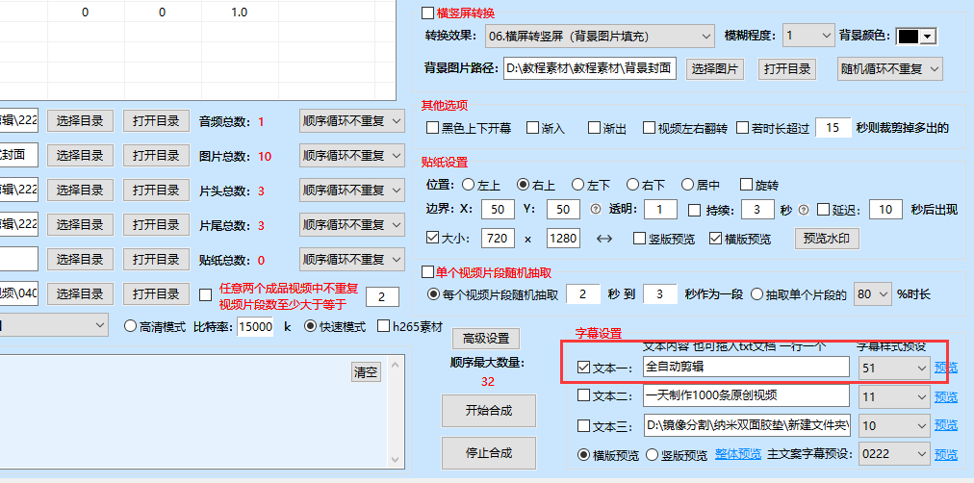Select 居中 sticker position
The width and height of the screenshot is (974, 483).
[x=687, y=185]
